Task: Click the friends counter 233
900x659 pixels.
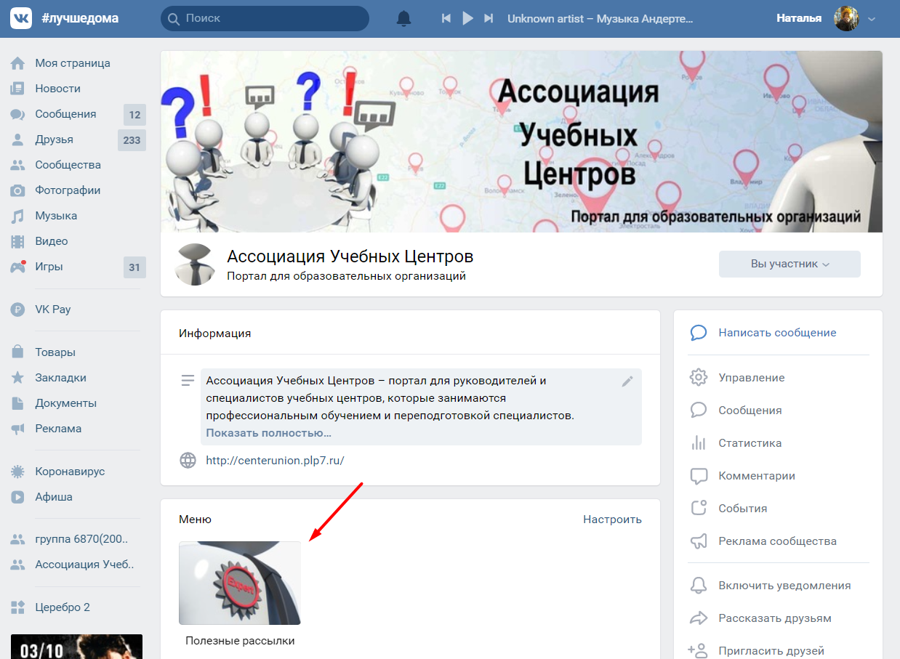Action: click(132, 140)
